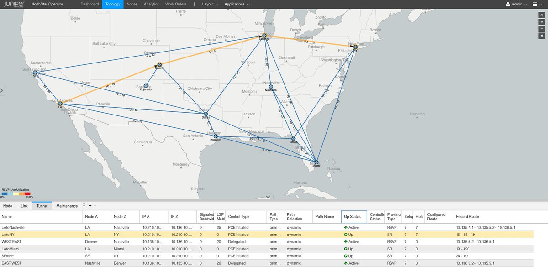This screenshot has height=271, width=548.
Task: Select the Miami node on map
Action: (x=316, y=162)
